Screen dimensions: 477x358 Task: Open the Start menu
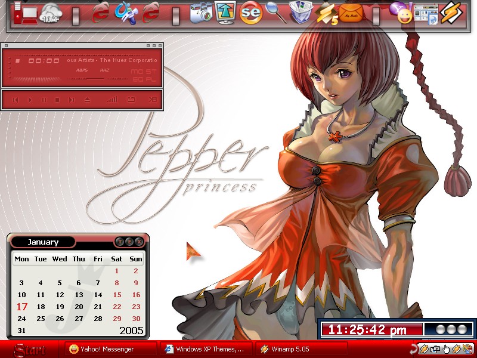point(30,350)
